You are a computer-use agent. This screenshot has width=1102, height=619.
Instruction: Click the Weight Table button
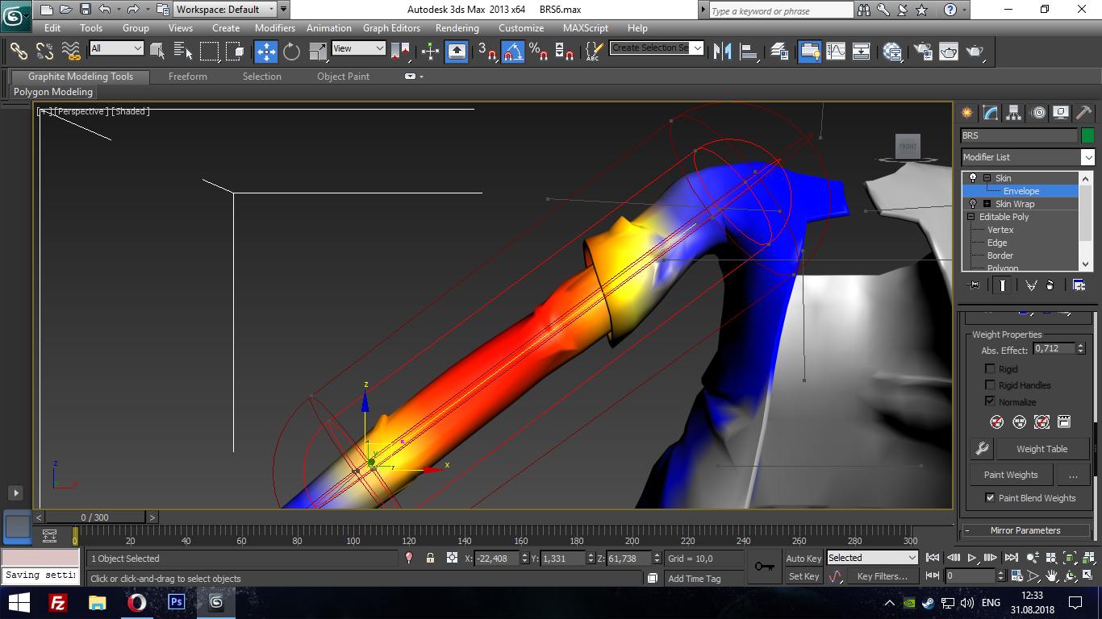tap(1041, 449)
